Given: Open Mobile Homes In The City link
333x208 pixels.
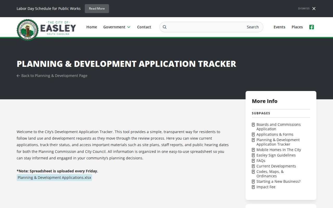Looking at the screenshot, I should coord(279,150).
